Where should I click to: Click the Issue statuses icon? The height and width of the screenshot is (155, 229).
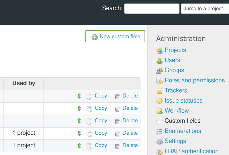point(159,101)
